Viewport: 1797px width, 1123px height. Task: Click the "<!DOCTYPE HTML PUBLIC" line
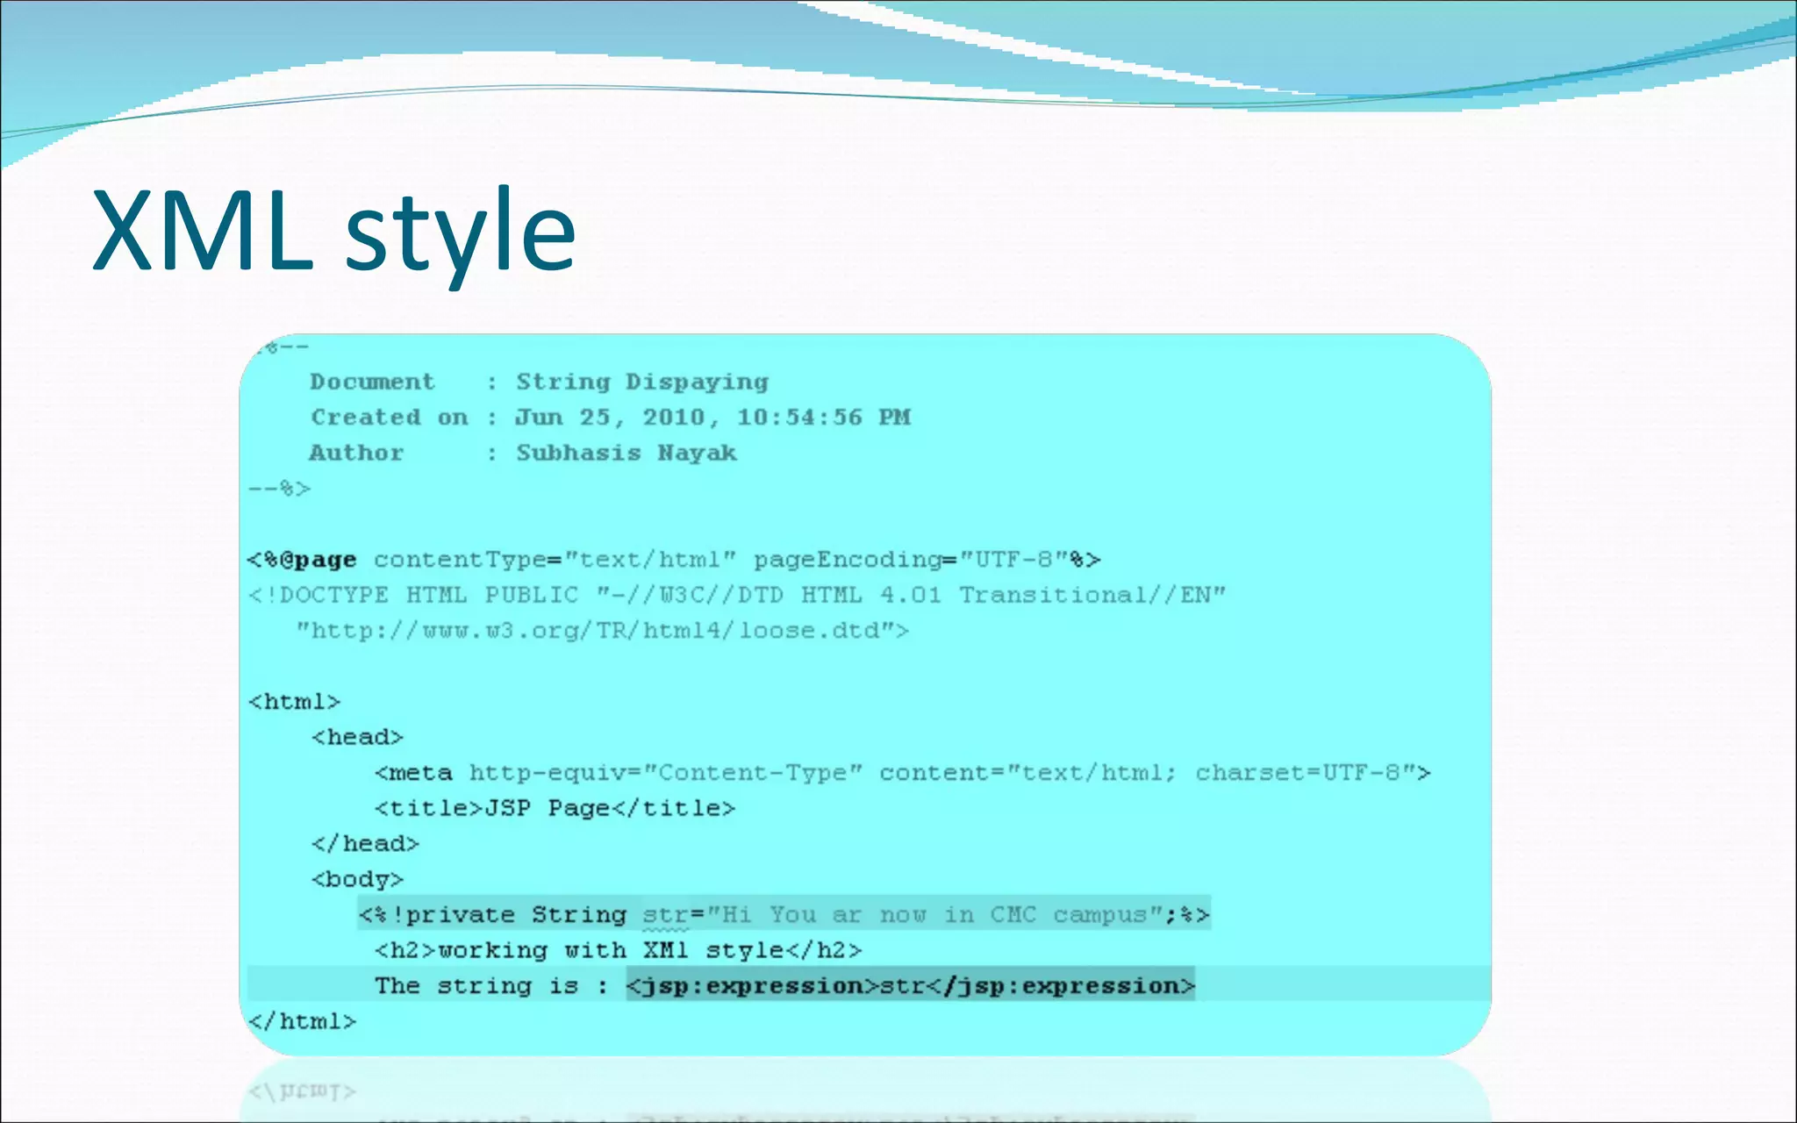point(736,595)
